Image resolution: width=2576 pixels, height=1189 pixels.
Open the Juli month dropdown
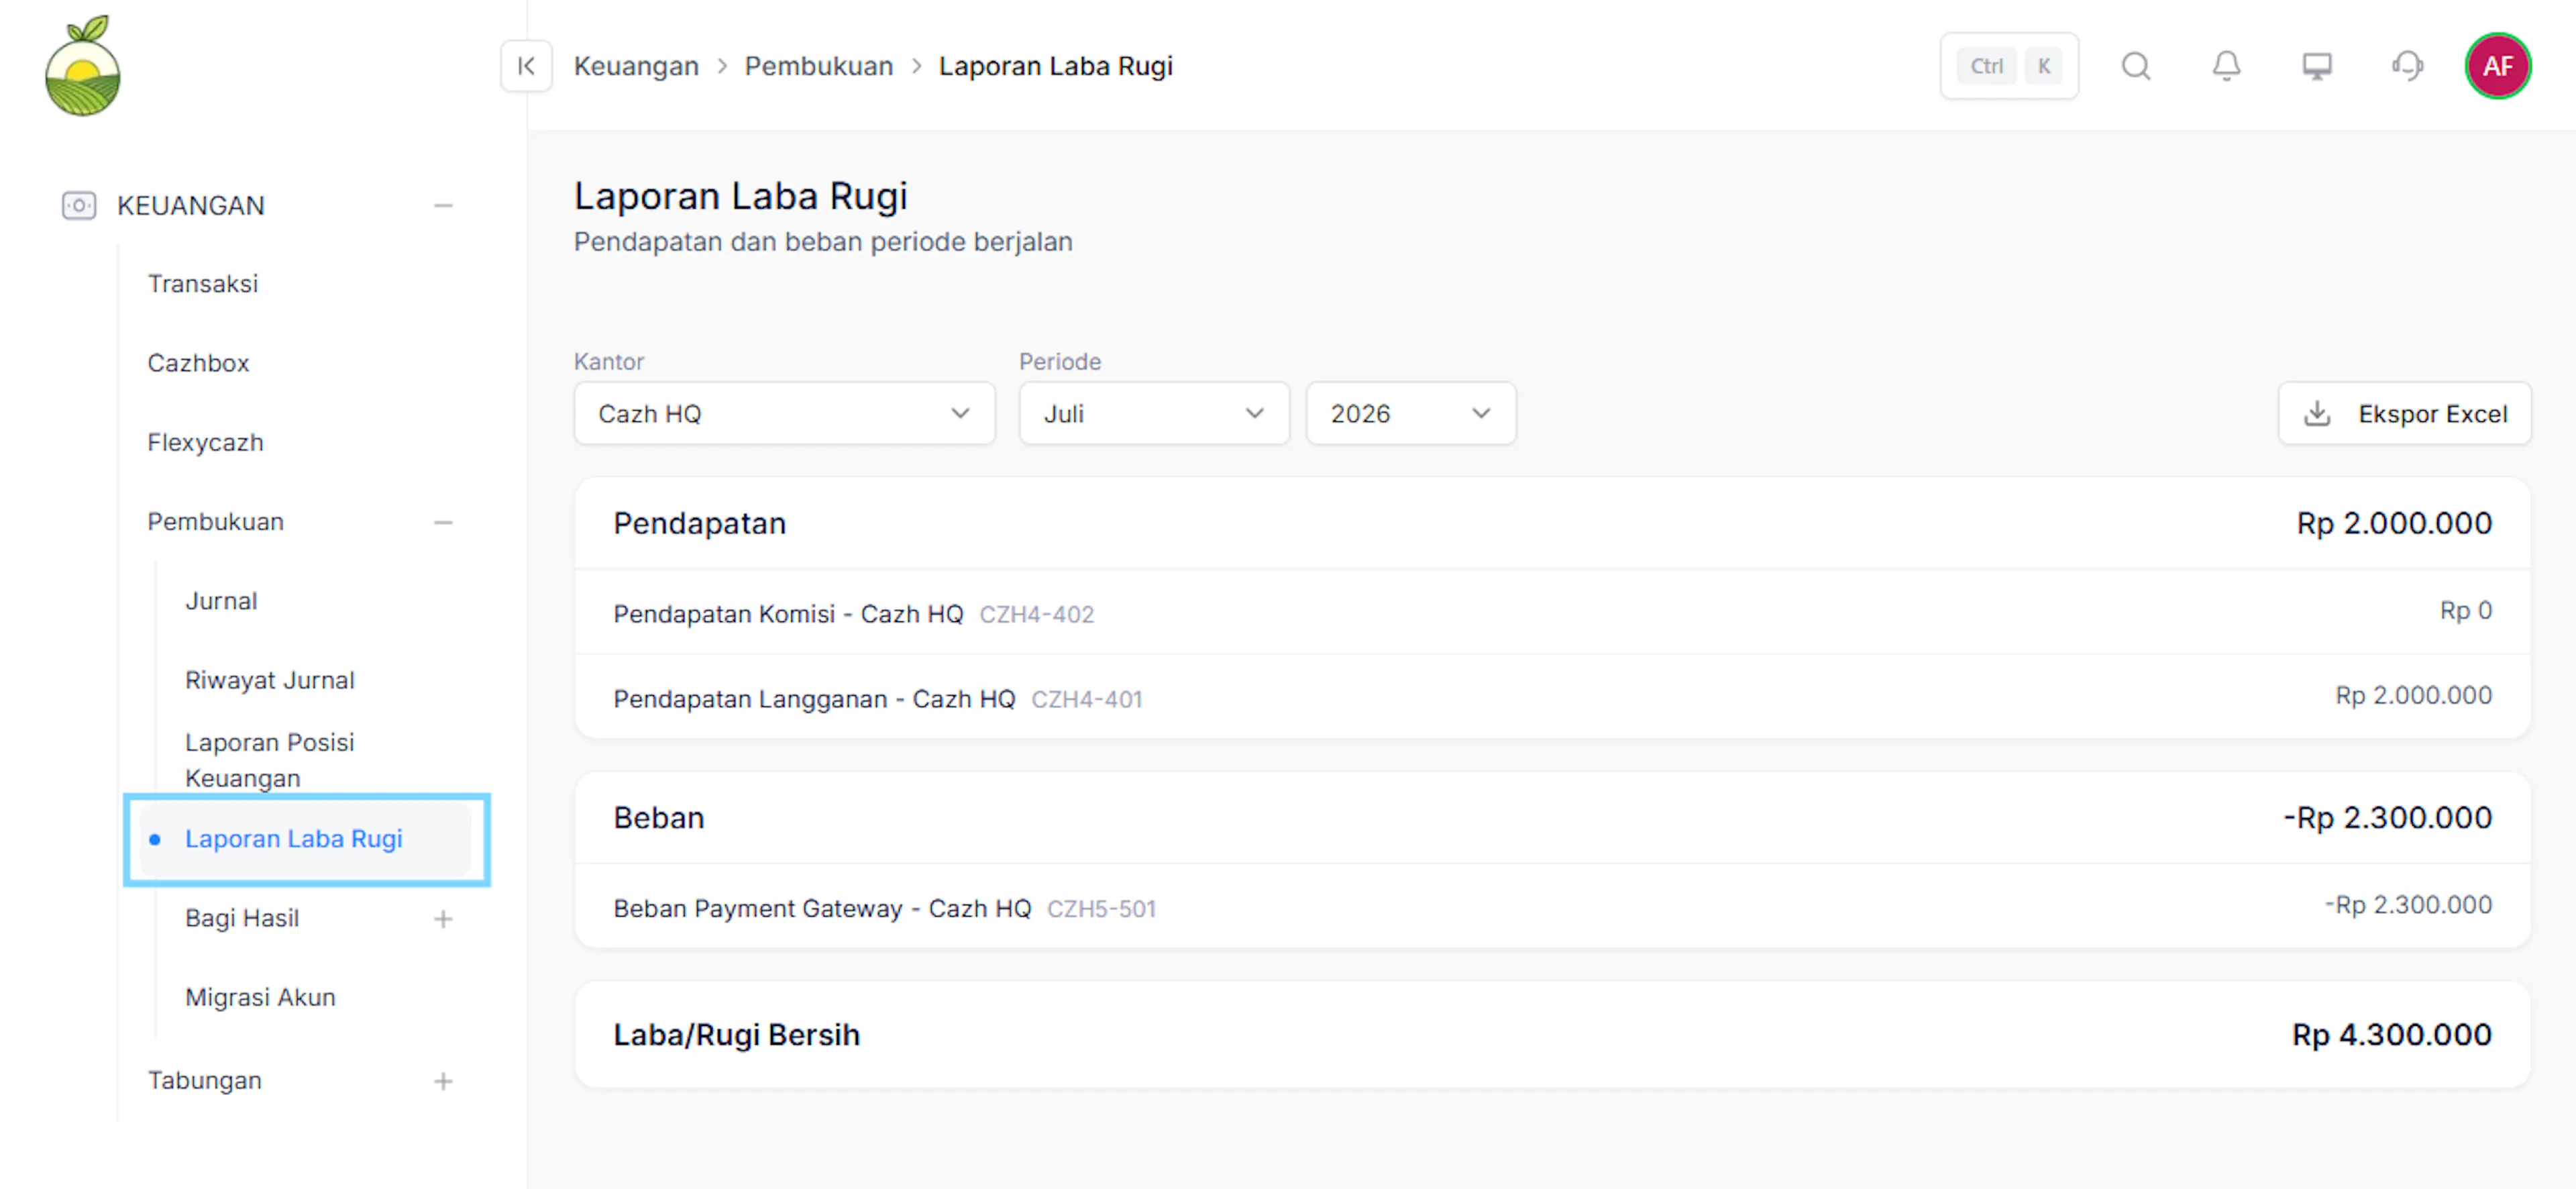1154,413
